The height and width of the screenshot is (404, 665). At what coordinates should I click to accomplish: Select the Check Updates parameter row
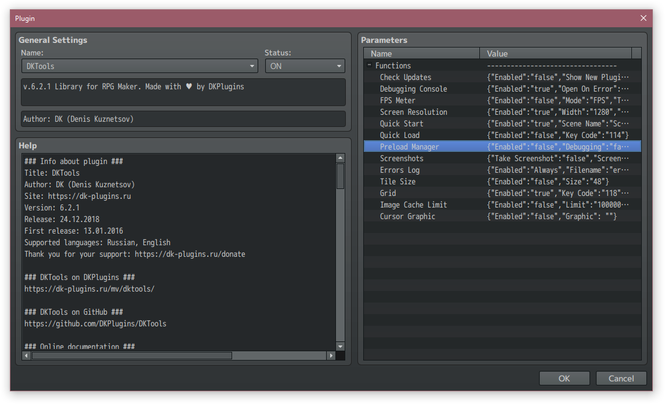(502, 78)
